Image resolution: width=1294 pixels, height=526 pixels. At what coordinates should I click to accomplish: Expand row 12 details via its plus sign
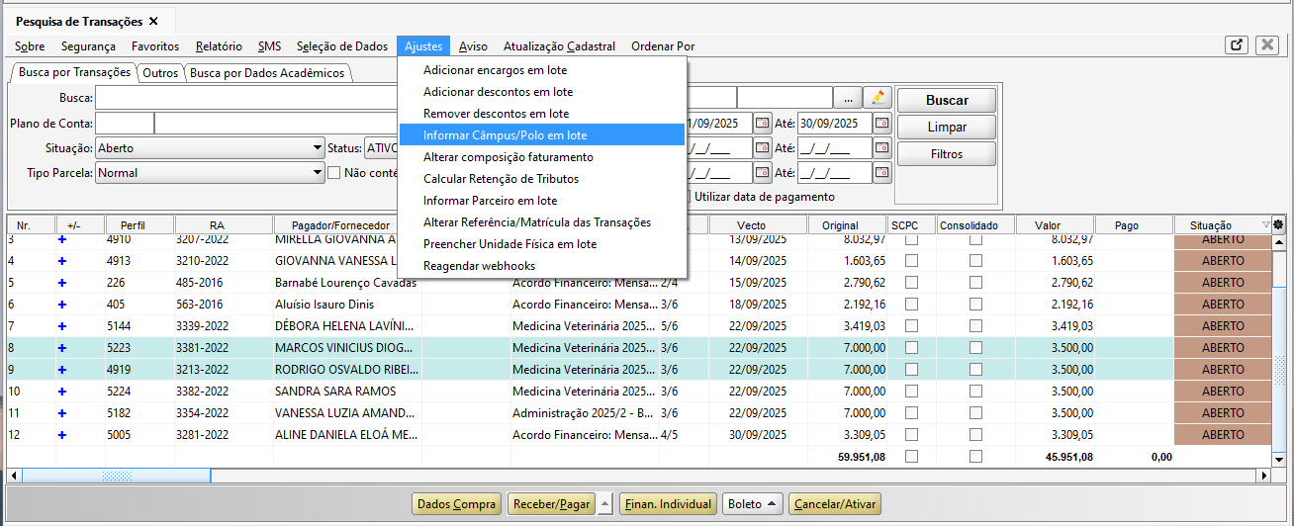point(61,435)
